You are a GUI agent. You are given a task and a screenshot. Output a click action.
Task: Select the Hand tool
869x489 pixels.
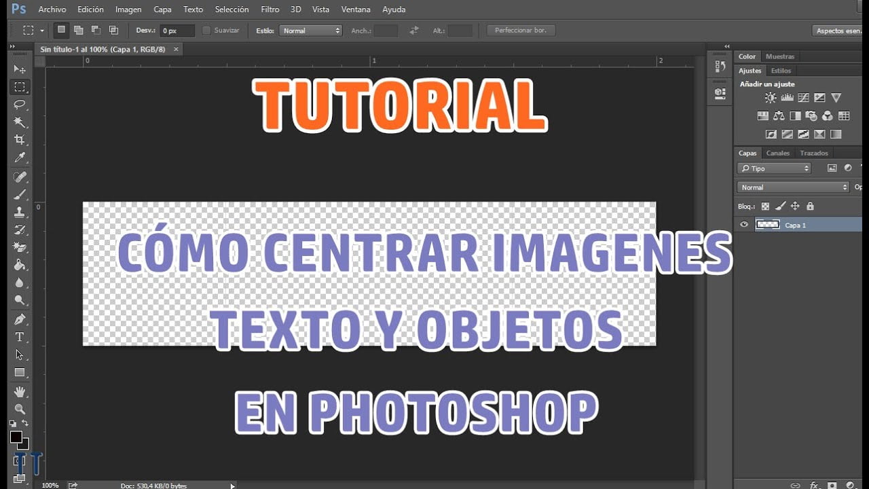click(x=20, y=392)
